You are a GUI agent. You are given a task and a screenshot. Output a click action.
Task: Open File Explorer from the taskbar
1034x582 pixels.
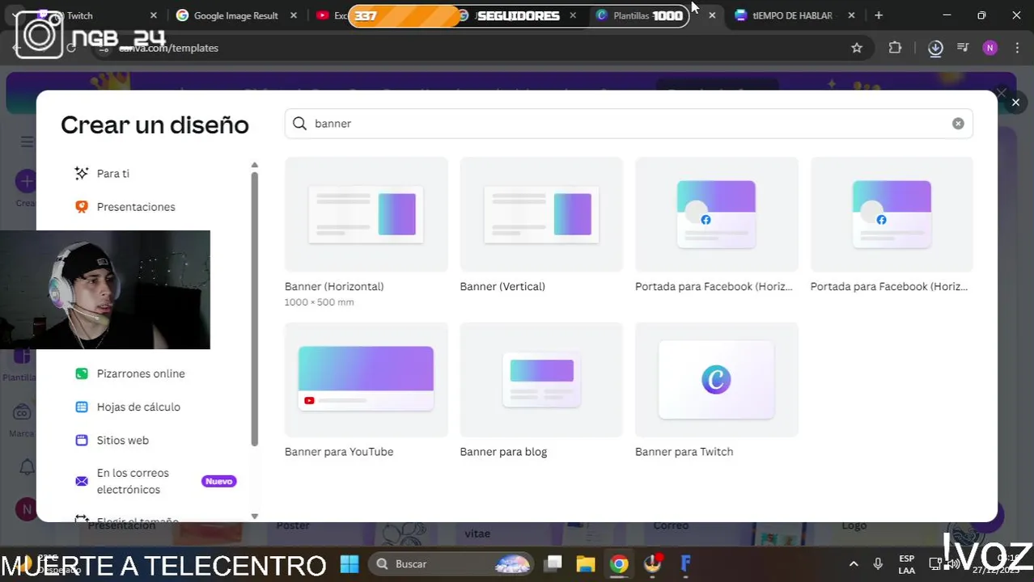click(x=585, y=563)
